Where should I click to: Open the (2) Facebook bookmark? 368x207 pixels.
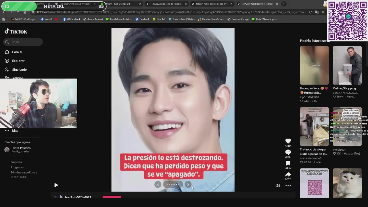pos(71,19)
